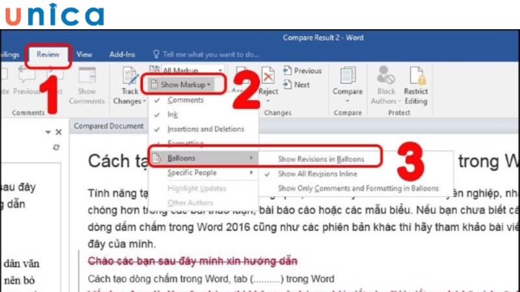Open the revisions pane options arrow
Screen dimensions: 520x292
coord(48,132)
